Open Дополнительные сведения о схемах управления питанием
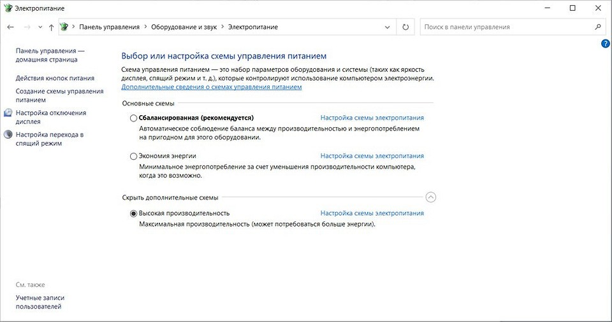 [x=212, y=87]
